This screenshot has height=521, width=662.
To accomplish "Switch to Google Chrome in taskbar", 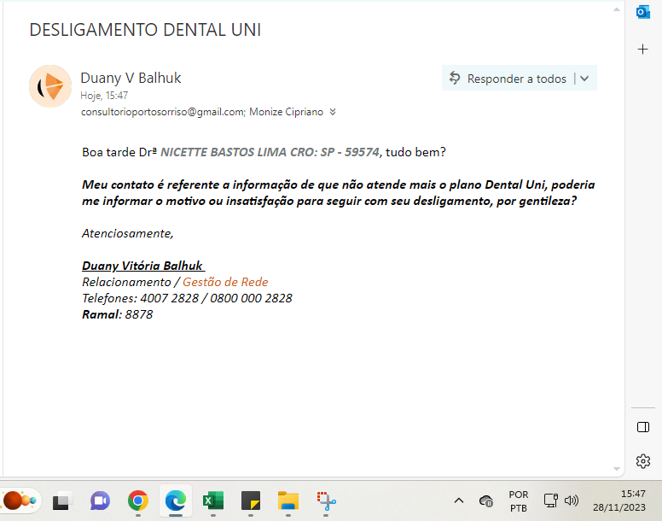I will [x=138, y=501].
